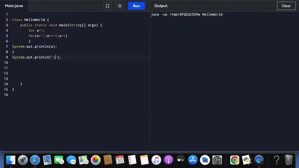The width and height of the screenshot is (299, 168).
Task: Open the Trash in the dock
Action: tap(289, 160)
